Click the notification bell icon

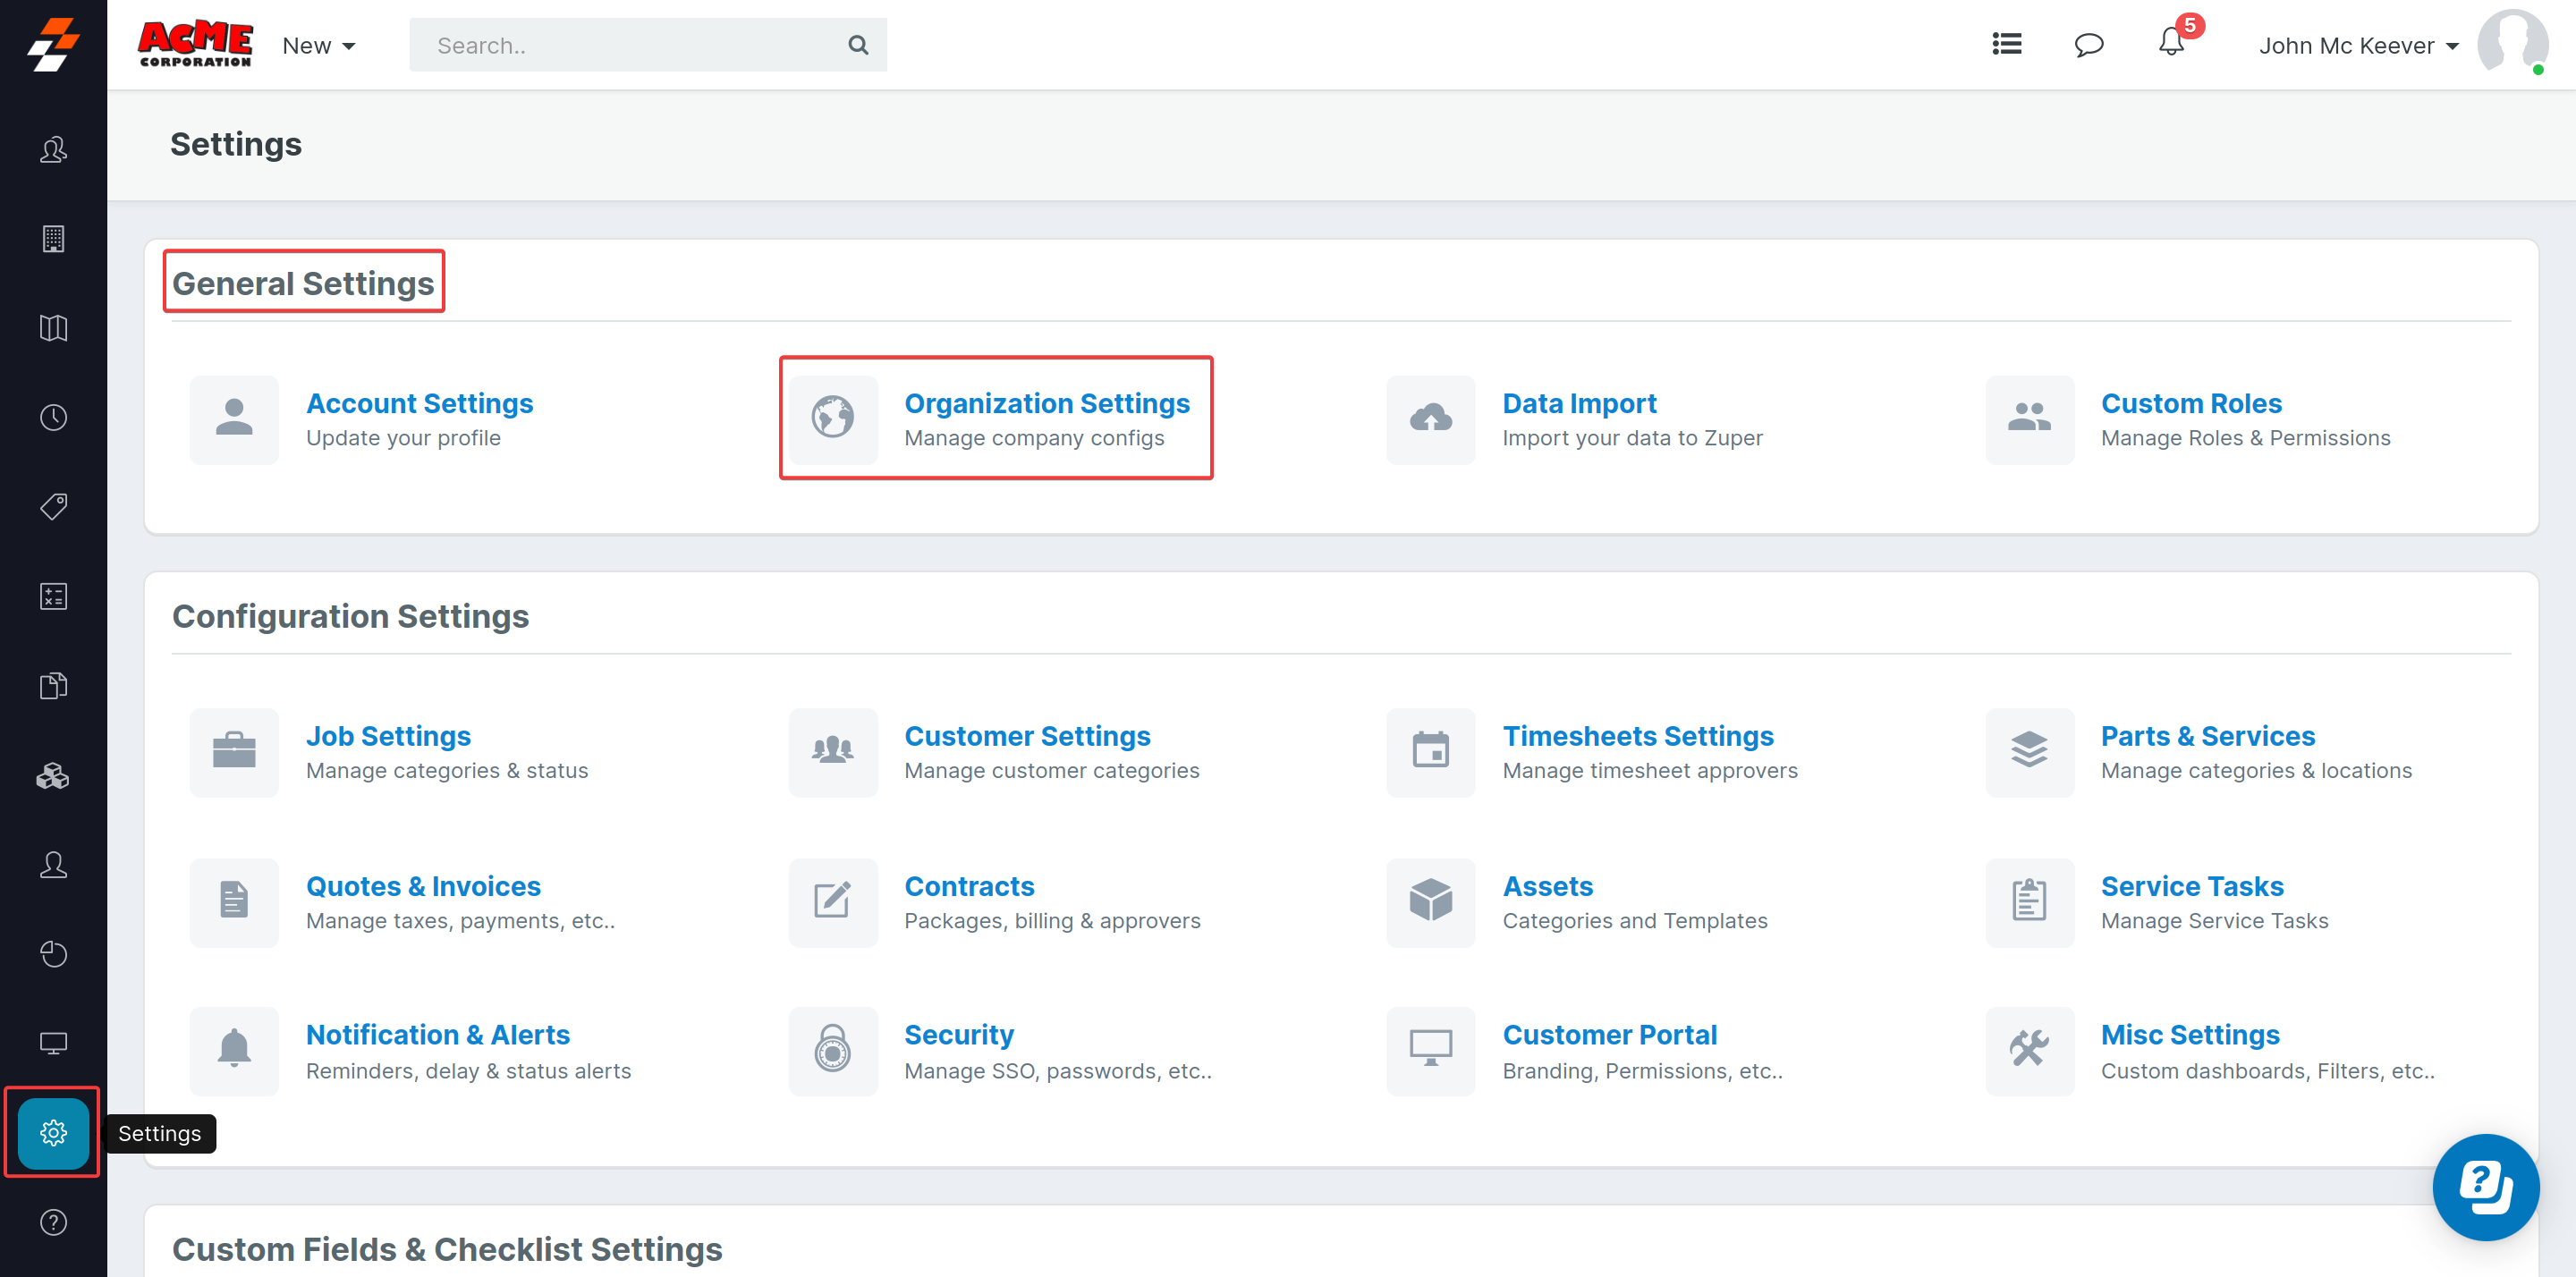point(2170,43)
